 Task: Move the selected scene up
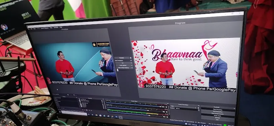click(62, 108)
